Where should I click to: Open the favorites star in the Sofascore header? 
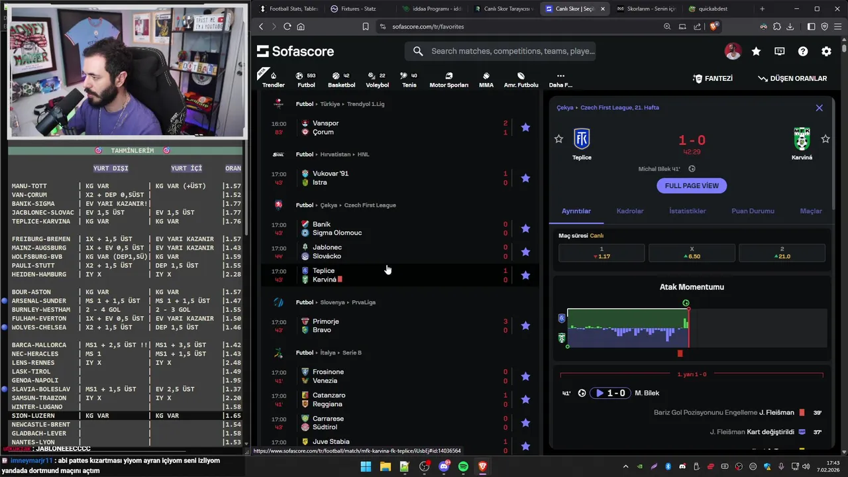coord(756,51)
